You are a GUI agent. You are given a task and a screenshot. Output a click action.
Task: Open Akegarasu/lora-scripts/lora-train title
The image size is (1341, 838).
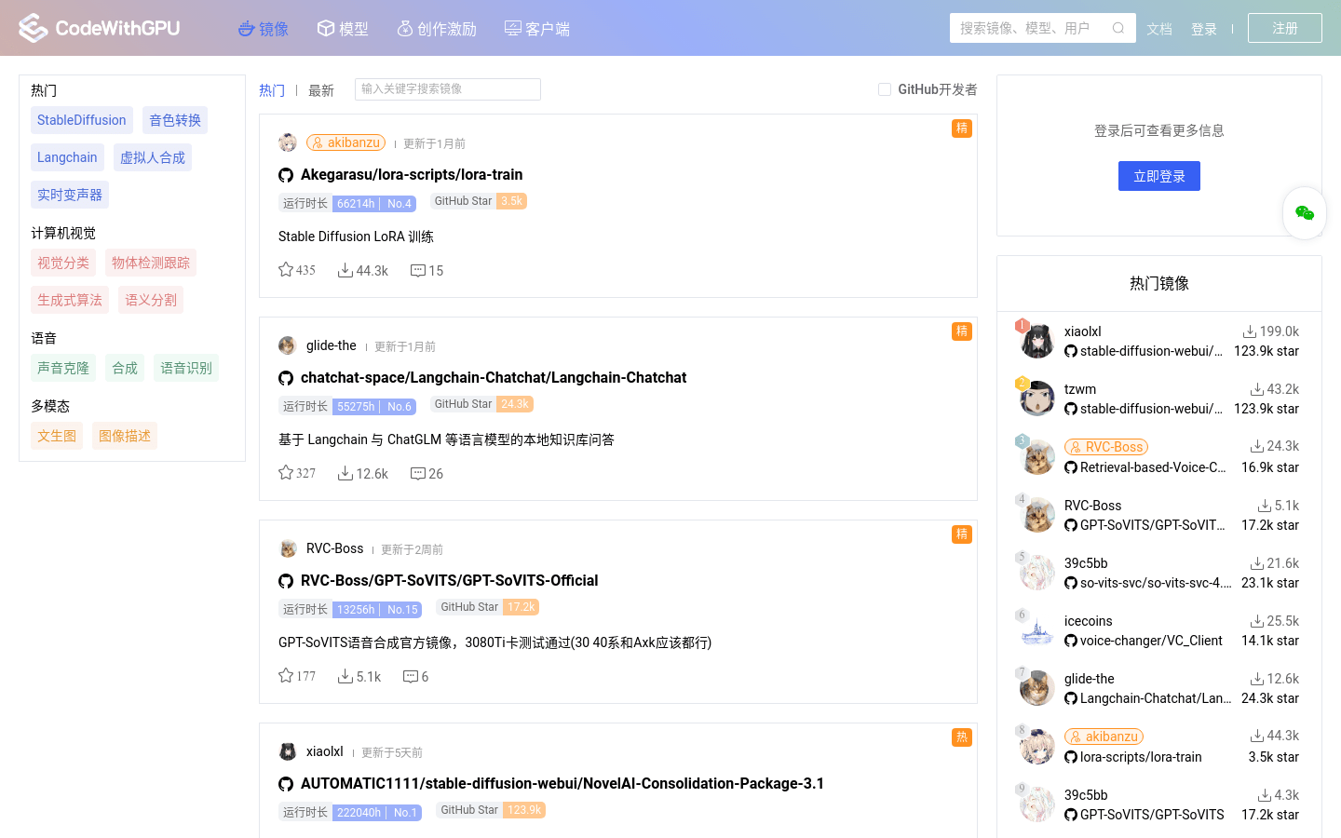coord(412,175)
